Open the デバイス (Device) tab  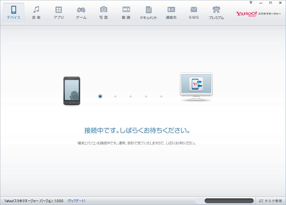click(x=14, y=13)
